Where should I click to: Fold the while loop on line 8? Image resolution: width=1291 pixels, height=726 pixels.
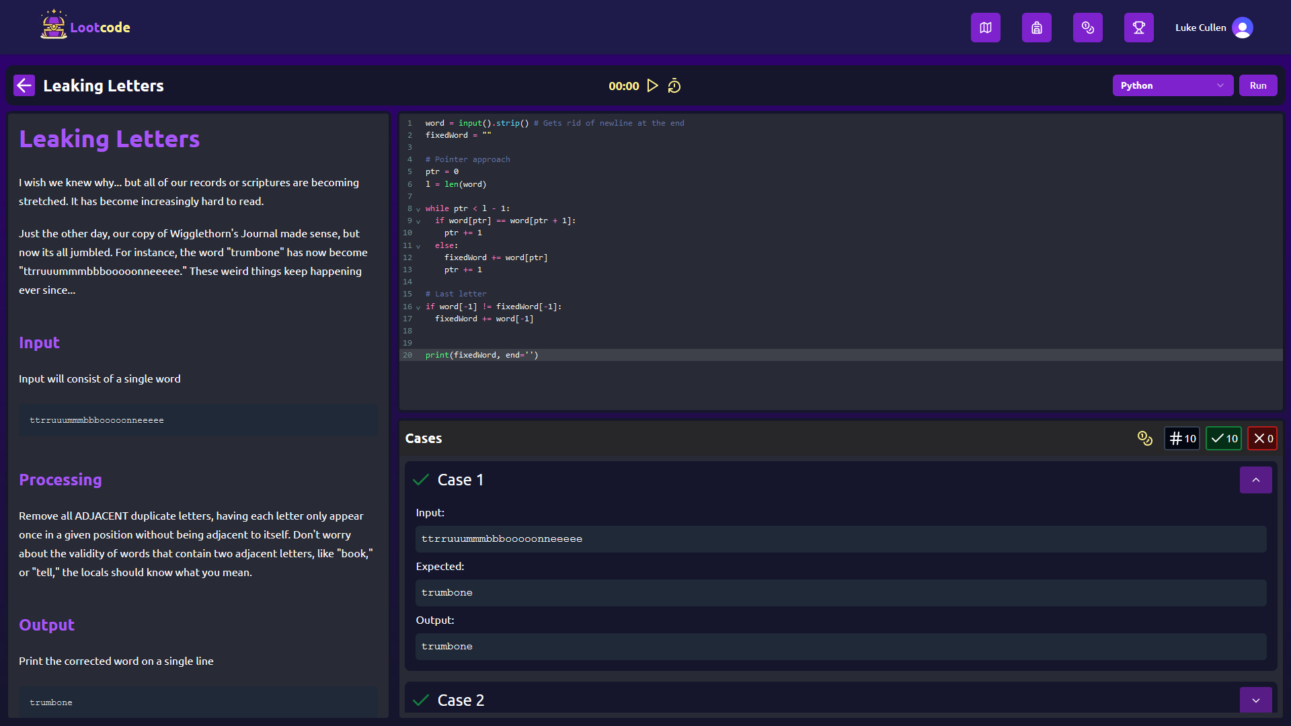418,209
